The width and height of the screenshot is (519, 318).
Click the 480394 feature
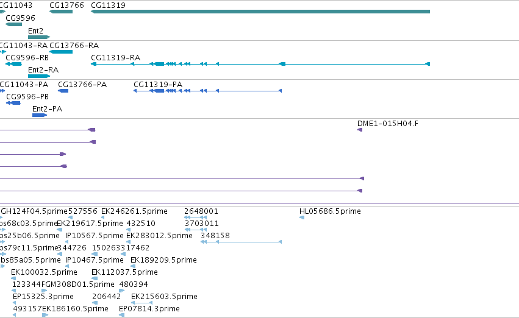coord(122,291)
